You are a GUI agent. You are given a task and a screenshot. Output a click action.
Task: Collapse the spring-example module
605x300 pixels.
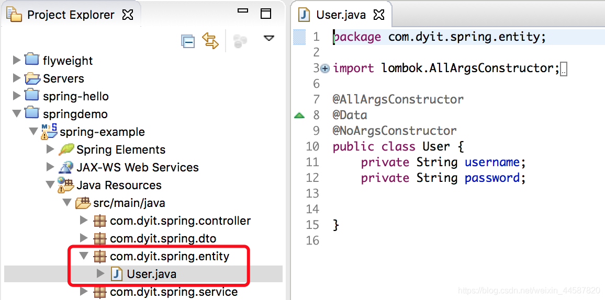(33, 132)
